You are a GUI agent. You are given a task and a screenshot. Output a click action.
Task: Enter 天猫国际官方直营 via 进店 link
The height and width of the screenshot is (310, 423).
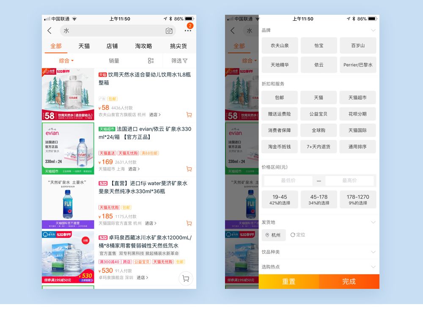(151, 223)
